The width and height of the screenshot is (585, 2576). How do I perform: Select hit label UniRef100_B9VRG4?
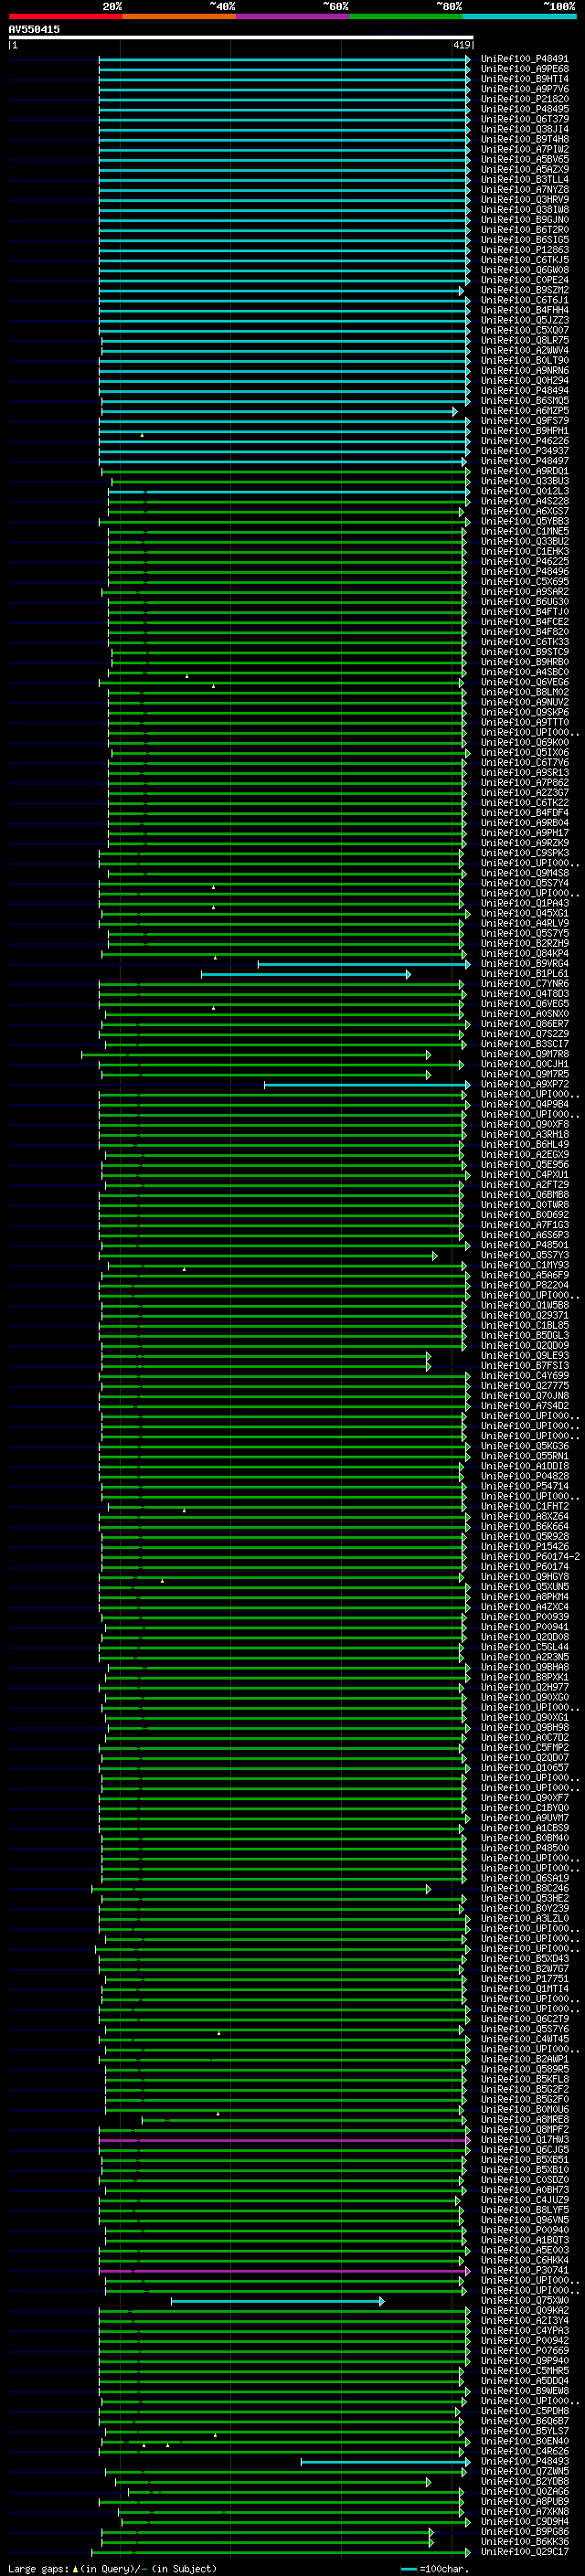pos(524,964)
